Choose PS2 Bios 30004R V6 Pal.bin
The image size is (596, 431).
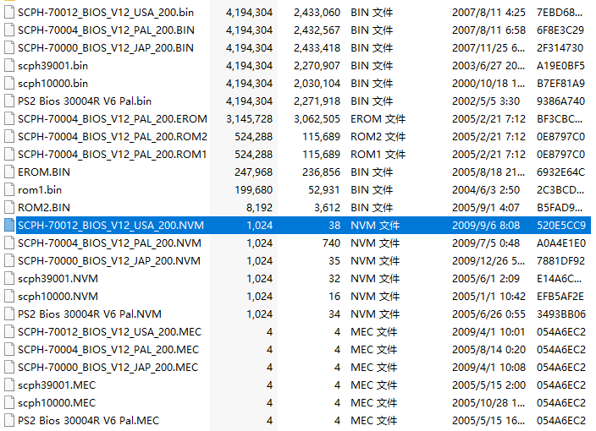click(x=85, y=101)
